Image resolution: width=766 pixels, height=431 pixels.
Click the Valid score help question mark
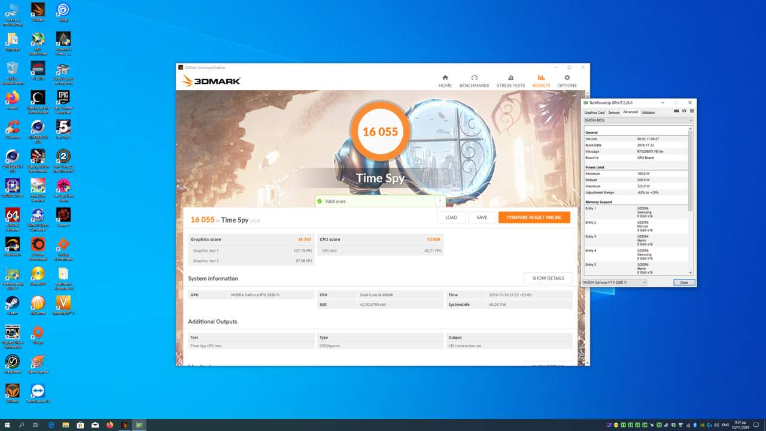[440, 201]
